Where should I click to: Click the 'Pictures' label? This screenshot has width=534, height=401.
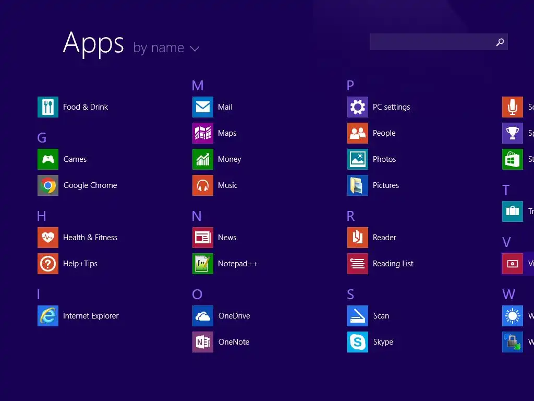(x=386, y=185)
